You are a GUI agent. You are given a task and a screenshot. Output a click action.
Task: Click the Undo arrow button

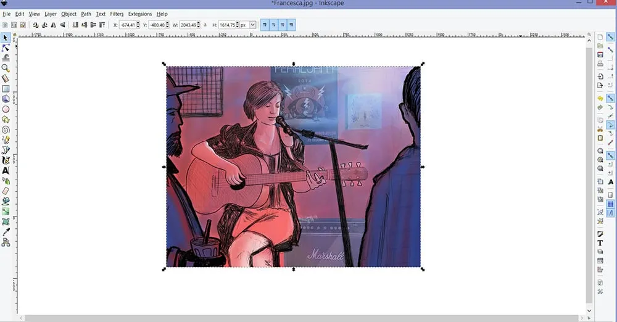coord(600,98)
